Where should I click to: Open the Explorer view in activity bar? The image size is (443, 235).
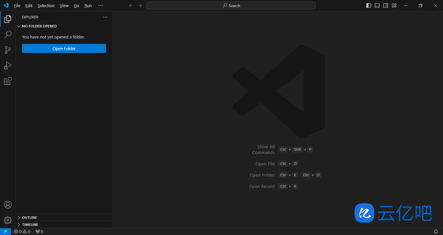pos(8,19)
